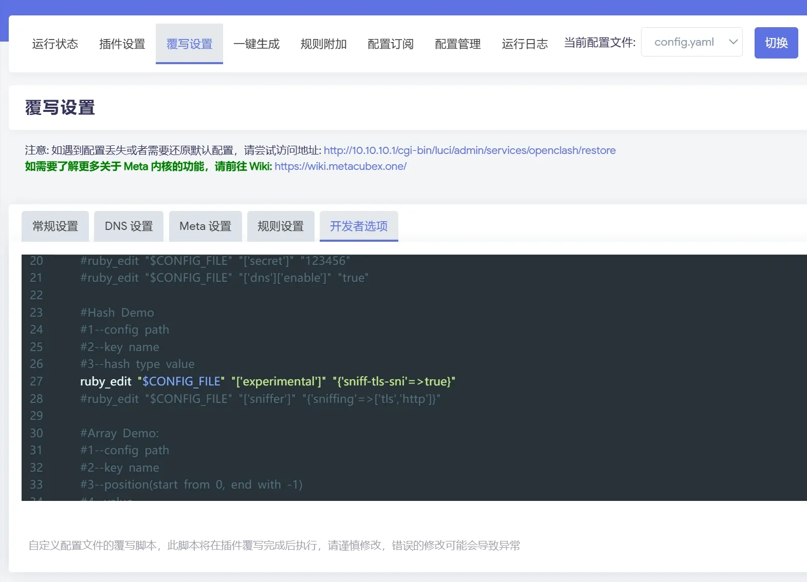
Task: Open the 配置管理 tab
Action: (x=457, y=44)
